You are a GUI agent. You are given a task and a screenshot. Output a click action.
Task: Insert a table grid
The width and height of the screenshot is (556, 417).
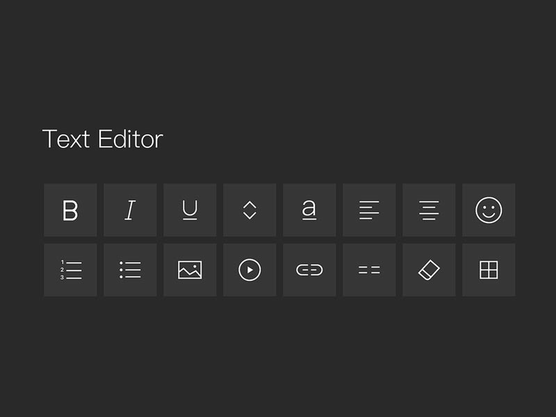point(489,270)
